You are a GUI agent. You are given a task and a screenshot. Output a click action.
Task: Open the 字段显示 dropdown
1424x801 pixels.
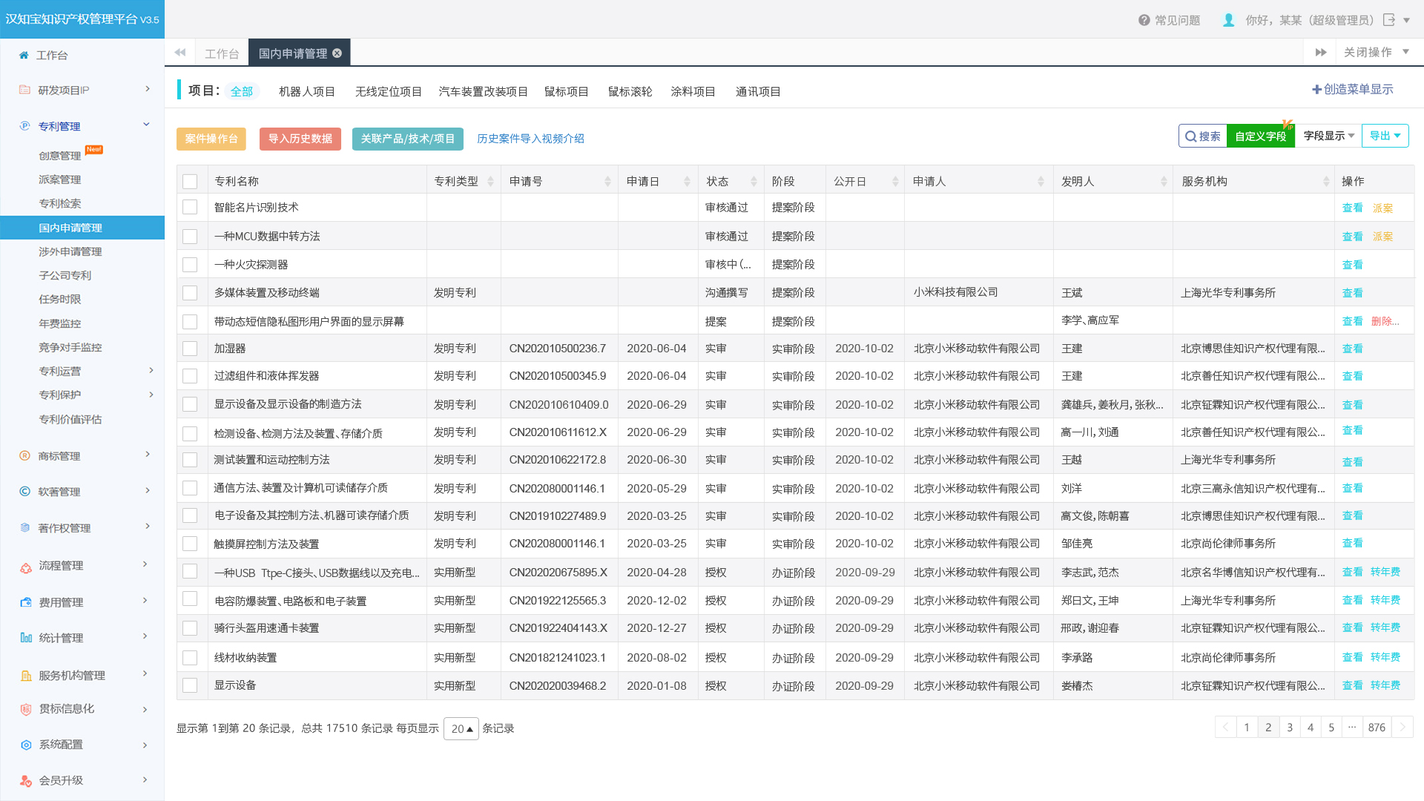(x=1328, y=136)
